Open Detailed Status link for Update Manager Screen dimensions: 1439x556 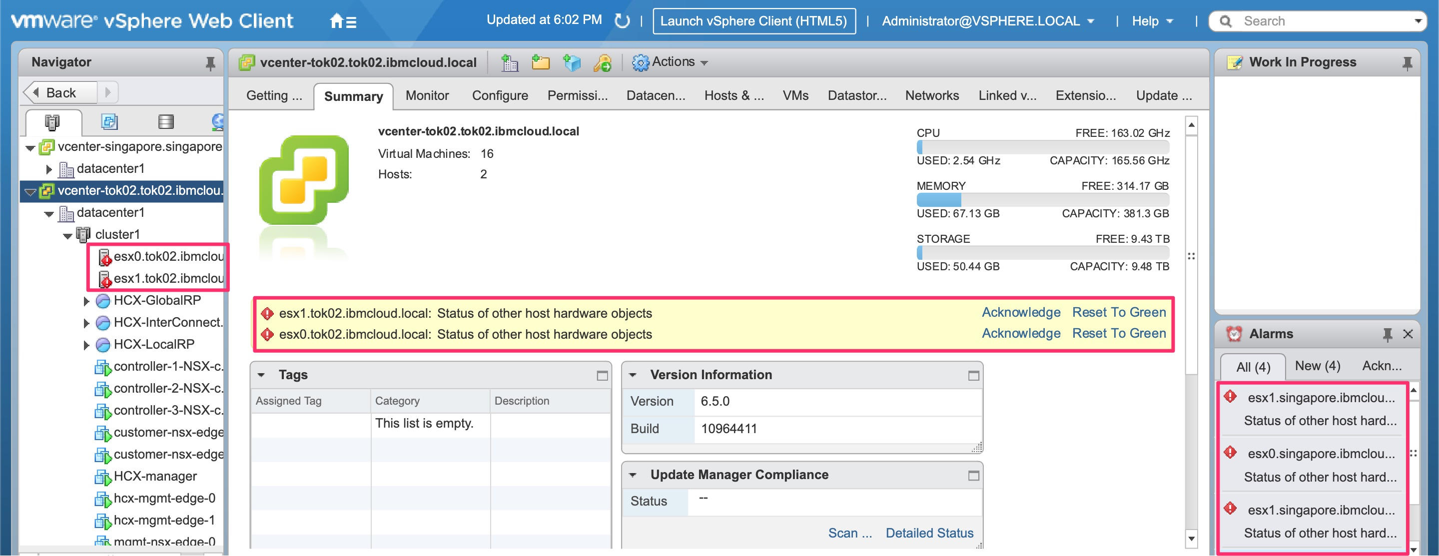929,534
